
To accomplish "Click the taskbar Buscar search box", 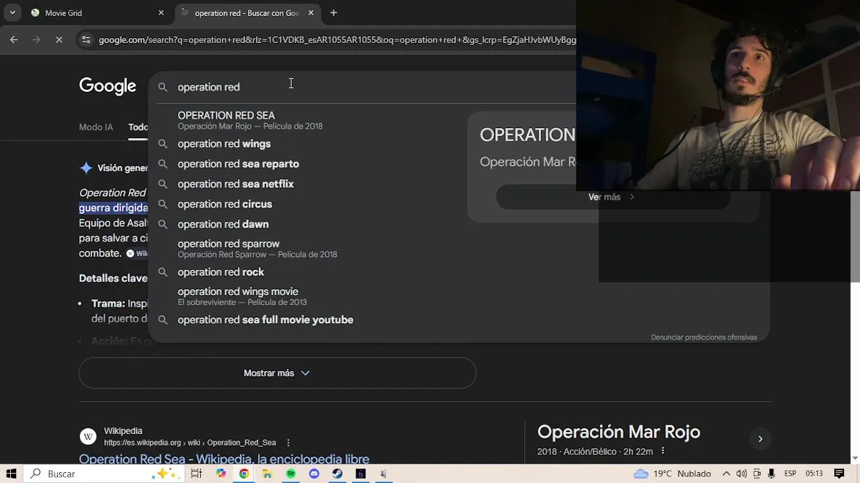I will tap(103, 474).
